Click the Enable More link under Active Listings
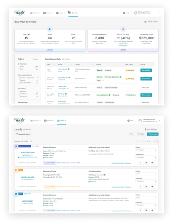 (123, 45)
